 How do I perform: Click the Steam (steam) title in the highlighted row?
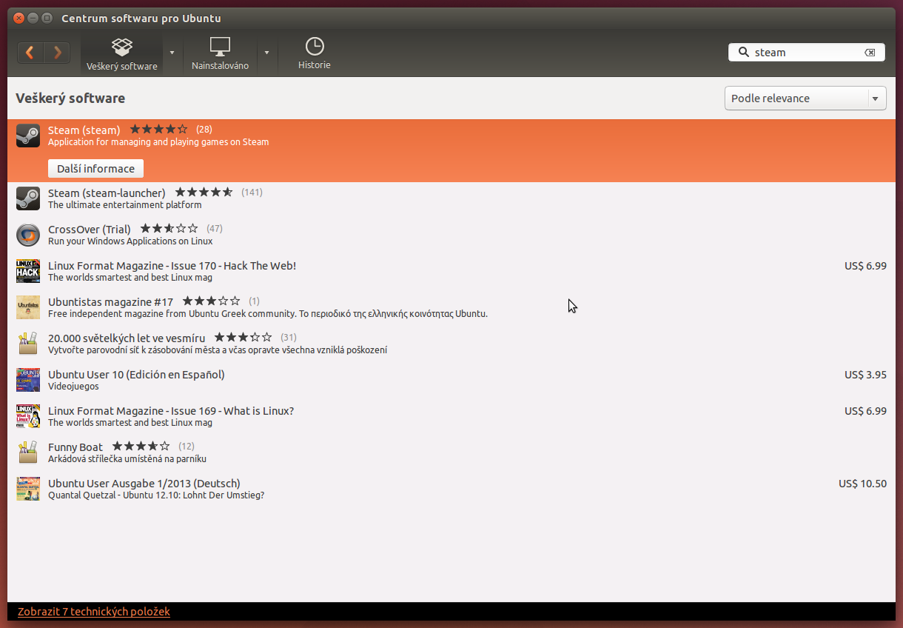[84, 130]
